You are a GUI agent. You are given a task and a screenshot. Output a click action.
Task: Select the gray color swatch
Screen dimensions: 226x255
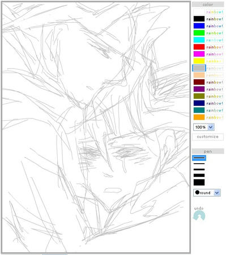click(x=199, y=68)
